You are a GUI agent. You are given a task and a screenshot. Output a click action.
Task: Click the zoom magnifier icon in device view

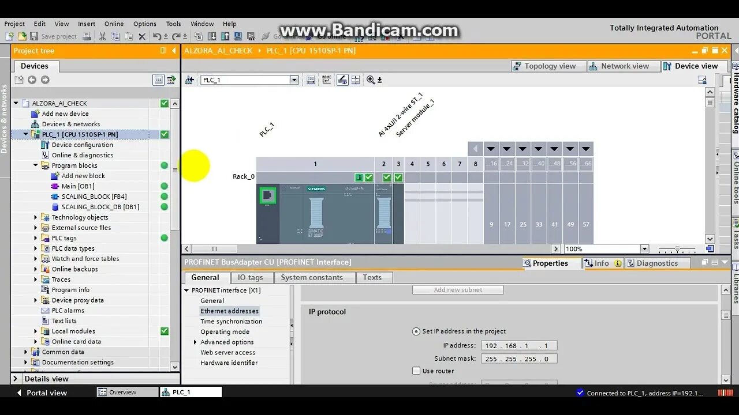[371, 80]
